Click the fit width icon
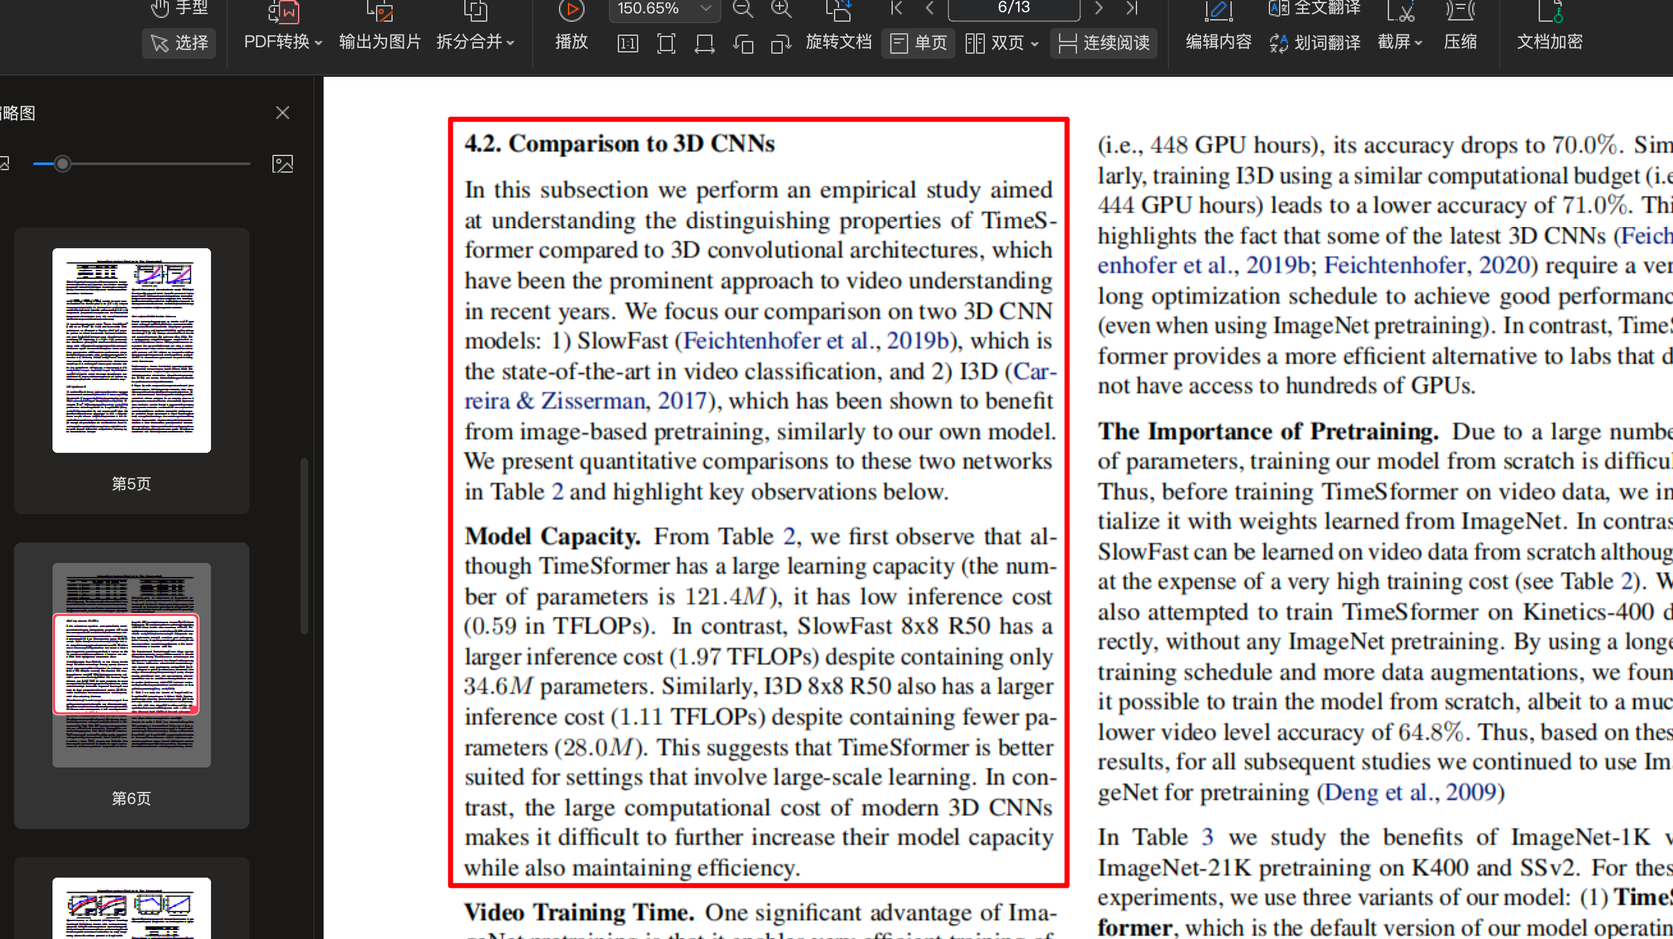1673x939 pixels. (704, 43)
